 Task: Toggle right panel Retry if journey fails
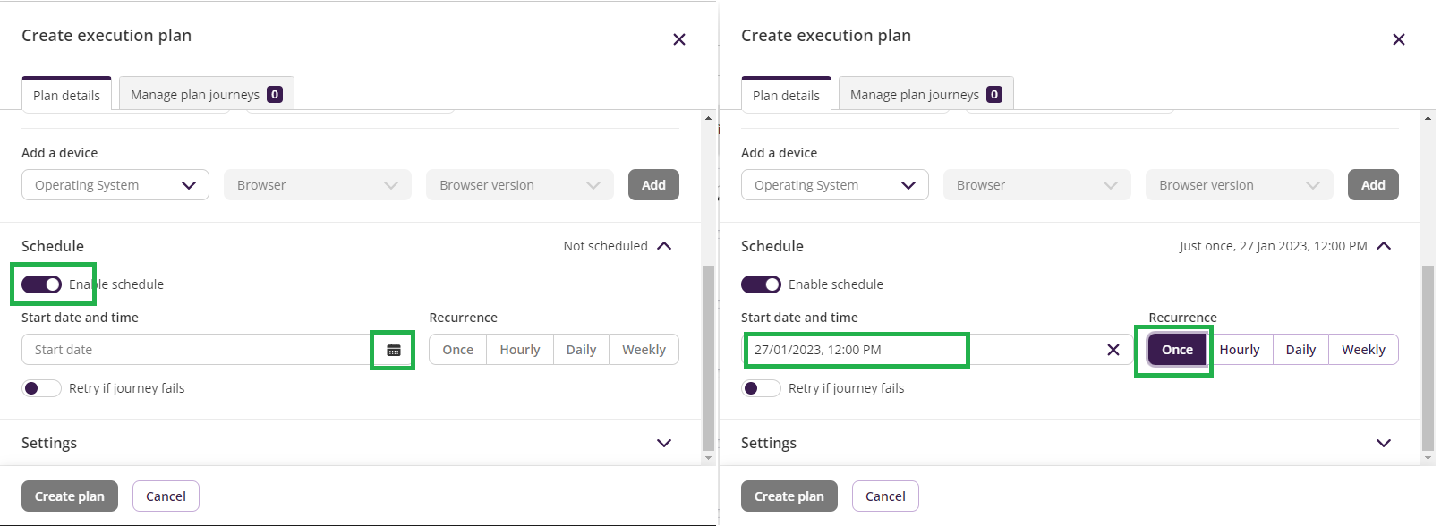(x=761, y=388)
